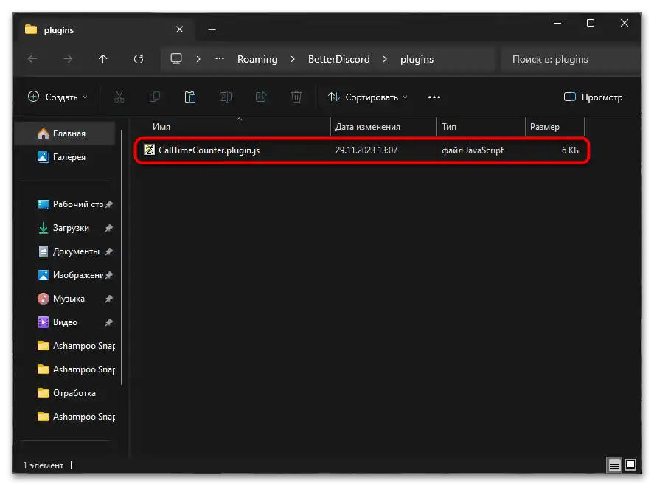Viewport: 654px width, 486px height.
Task: Click the Rename icon in toolbar
Action: (226, 97)
